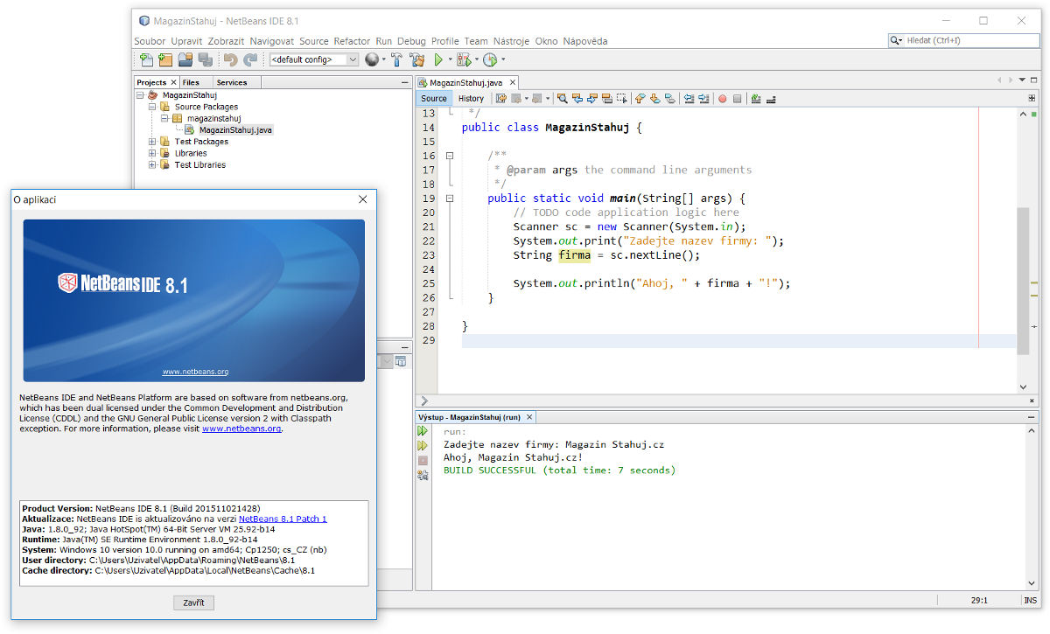Open the Nápověda menu

[x=584, y=41]
